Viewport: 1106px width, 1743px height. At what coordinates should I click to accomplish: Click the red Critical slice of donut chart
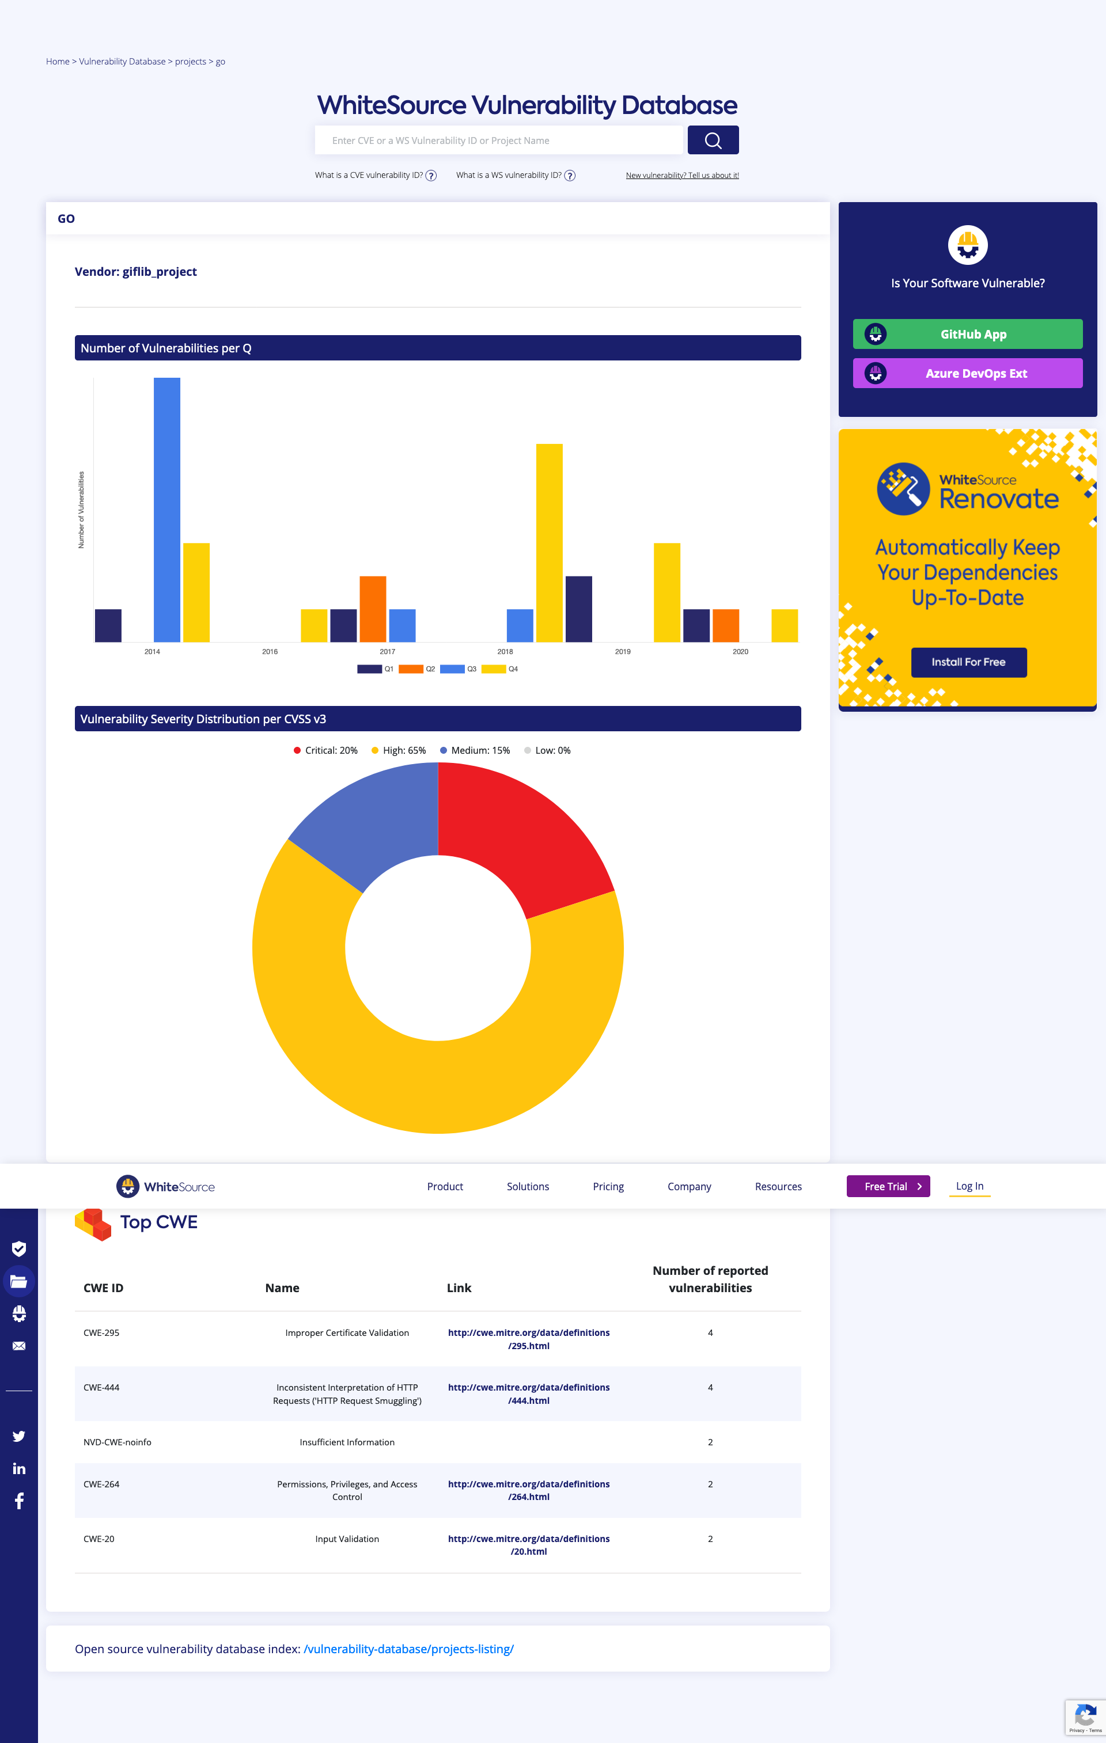click(x=521, y=833)
